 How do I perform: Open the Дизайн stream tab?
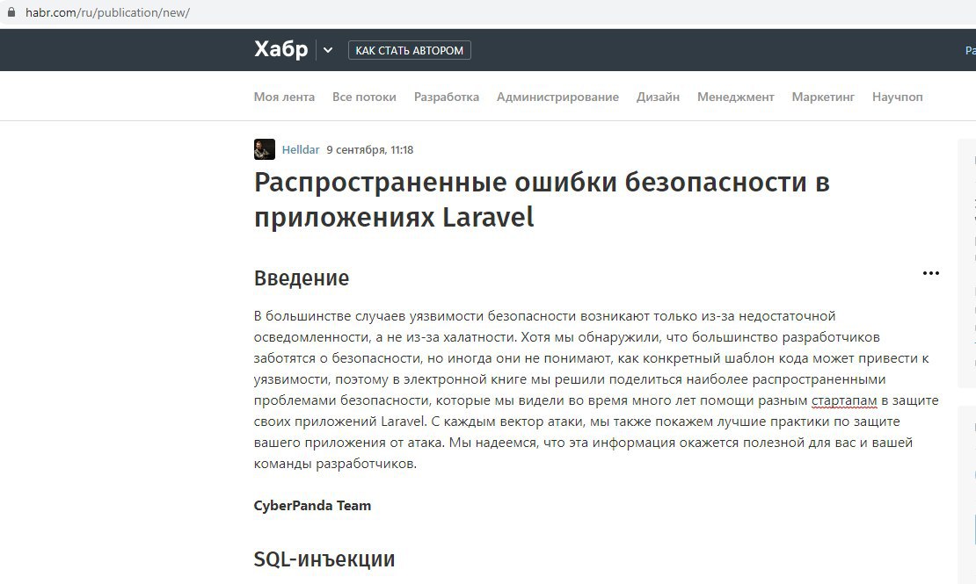tap(658, 97)
